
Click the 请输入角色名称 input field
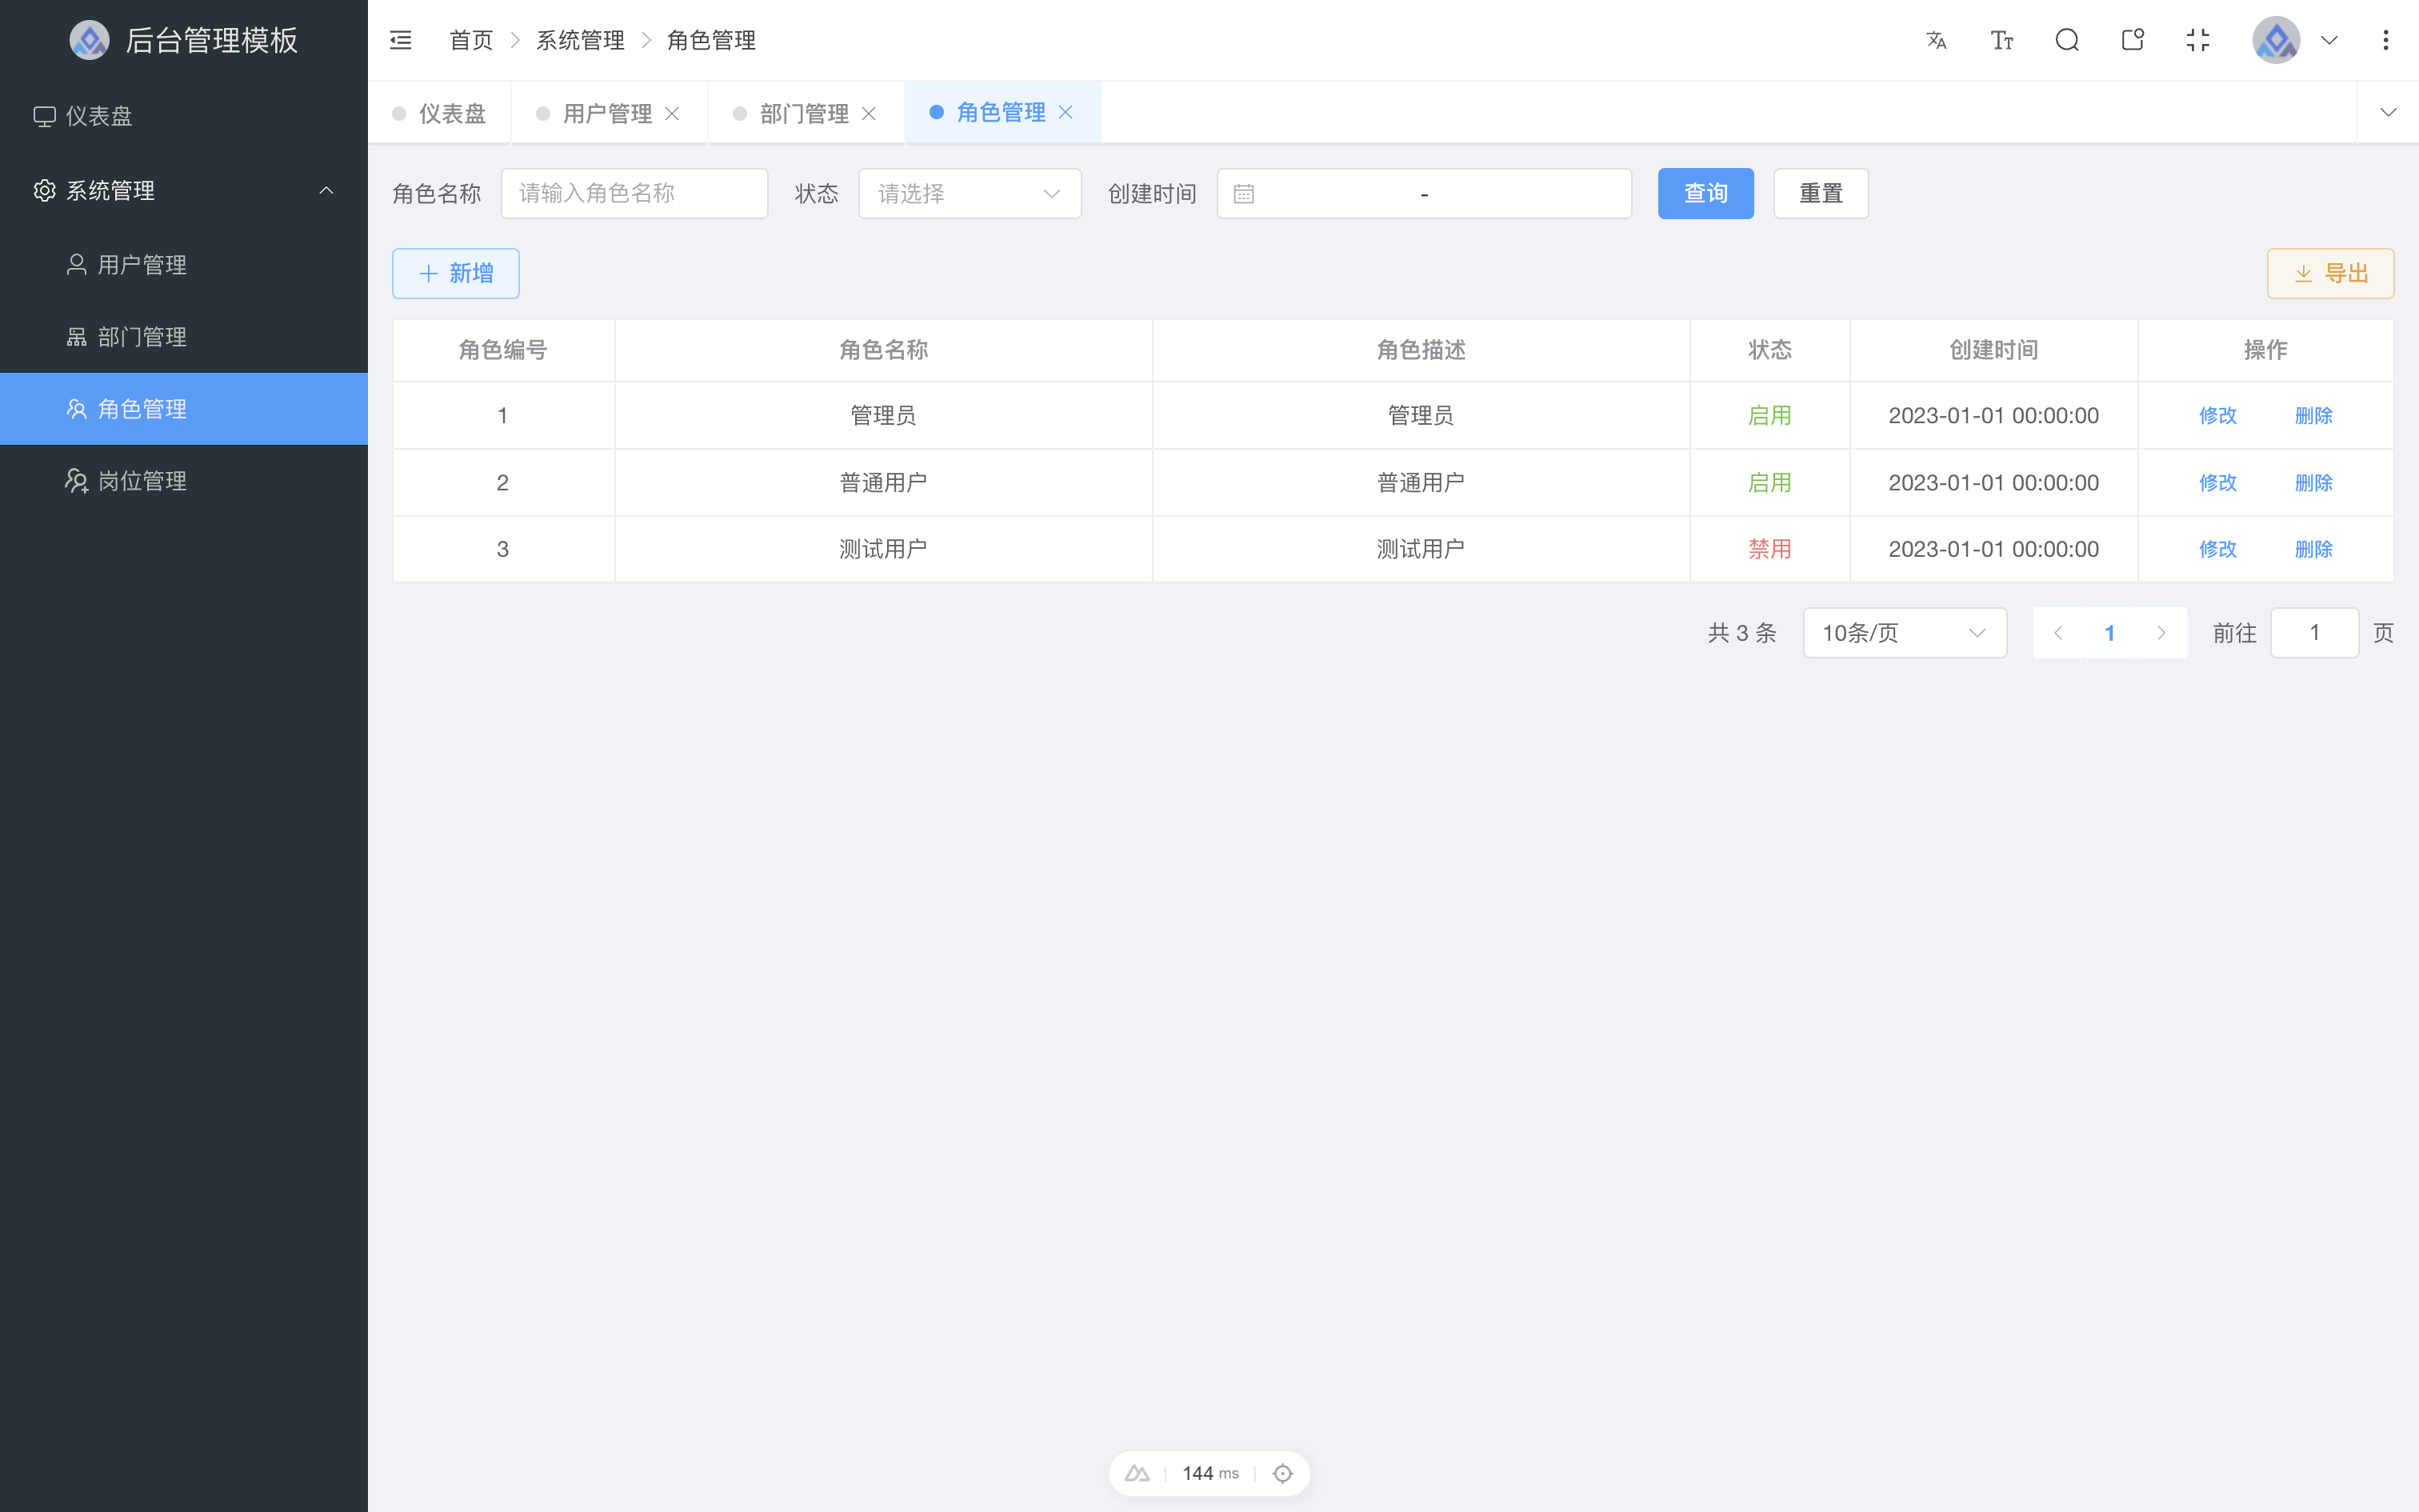pyautogui.click(x=634, y=193)
